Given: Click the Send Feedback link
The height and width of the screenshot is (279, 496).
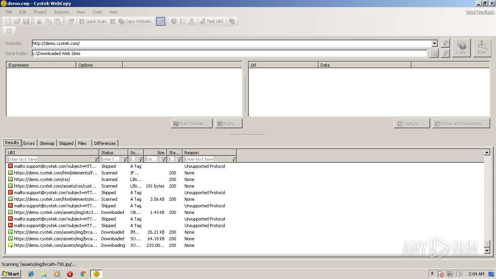Looking at the screenshot, I should point(480,12).
